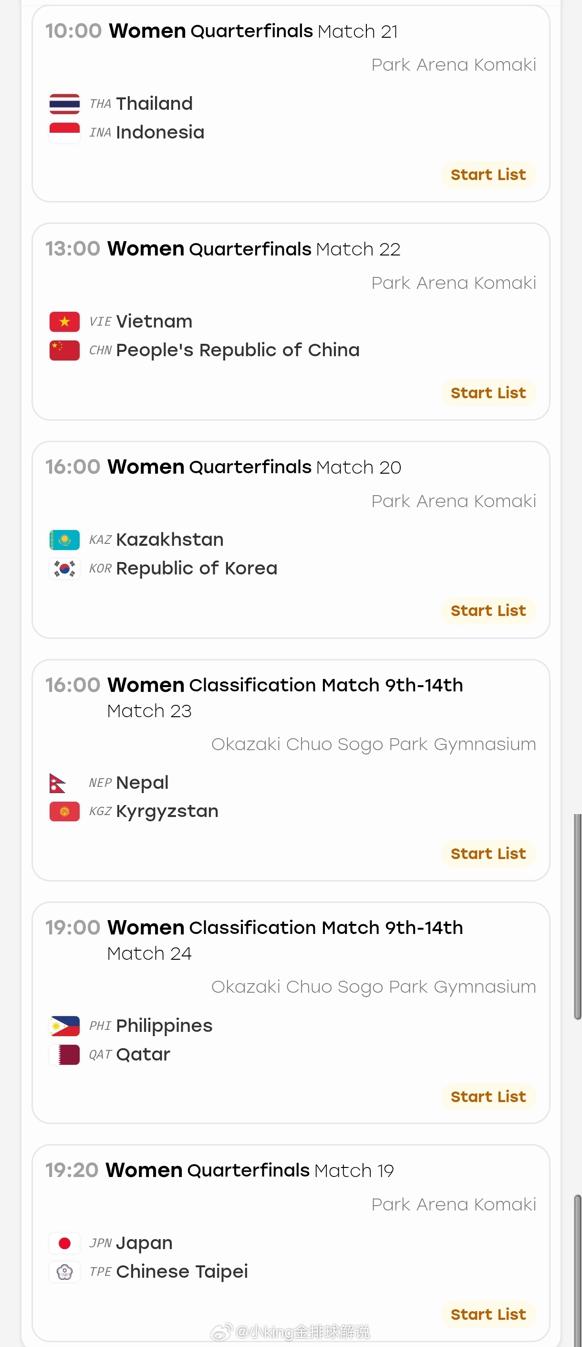Click the Republic of Korea flag icon

coord(64,568)
